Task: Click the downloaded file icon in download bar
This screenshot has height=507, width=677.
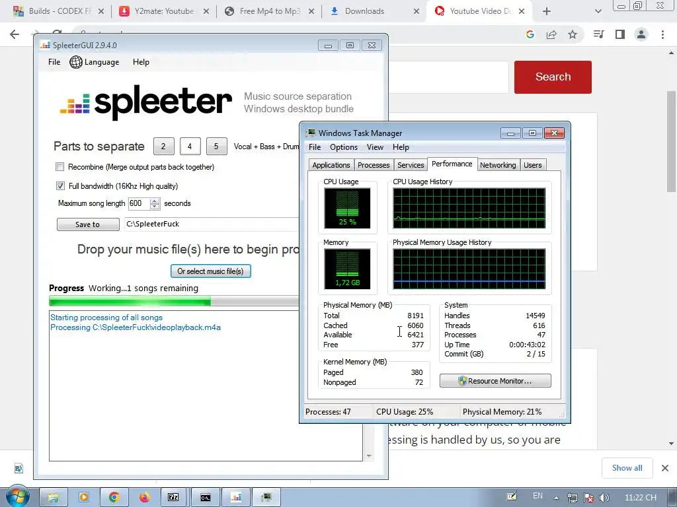Action: click(19, 468)
